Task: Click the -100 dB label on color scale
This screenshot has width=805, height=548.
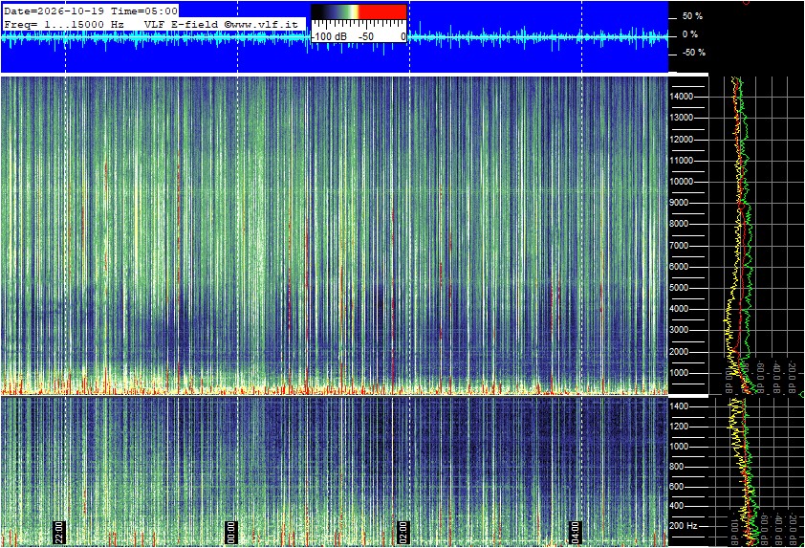Action: 329,37
